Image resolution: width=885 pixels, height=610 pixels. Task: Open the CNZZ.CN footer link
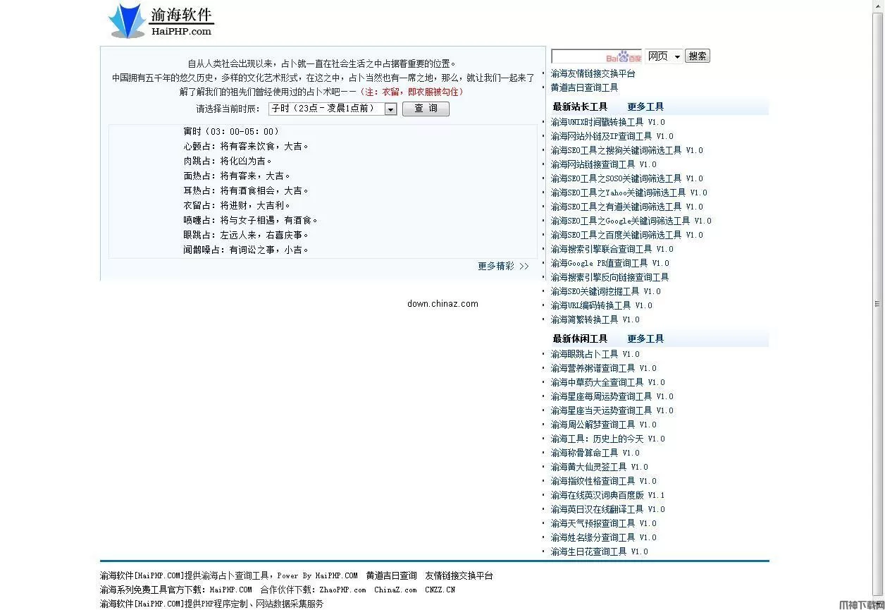[x=438, y=590]
